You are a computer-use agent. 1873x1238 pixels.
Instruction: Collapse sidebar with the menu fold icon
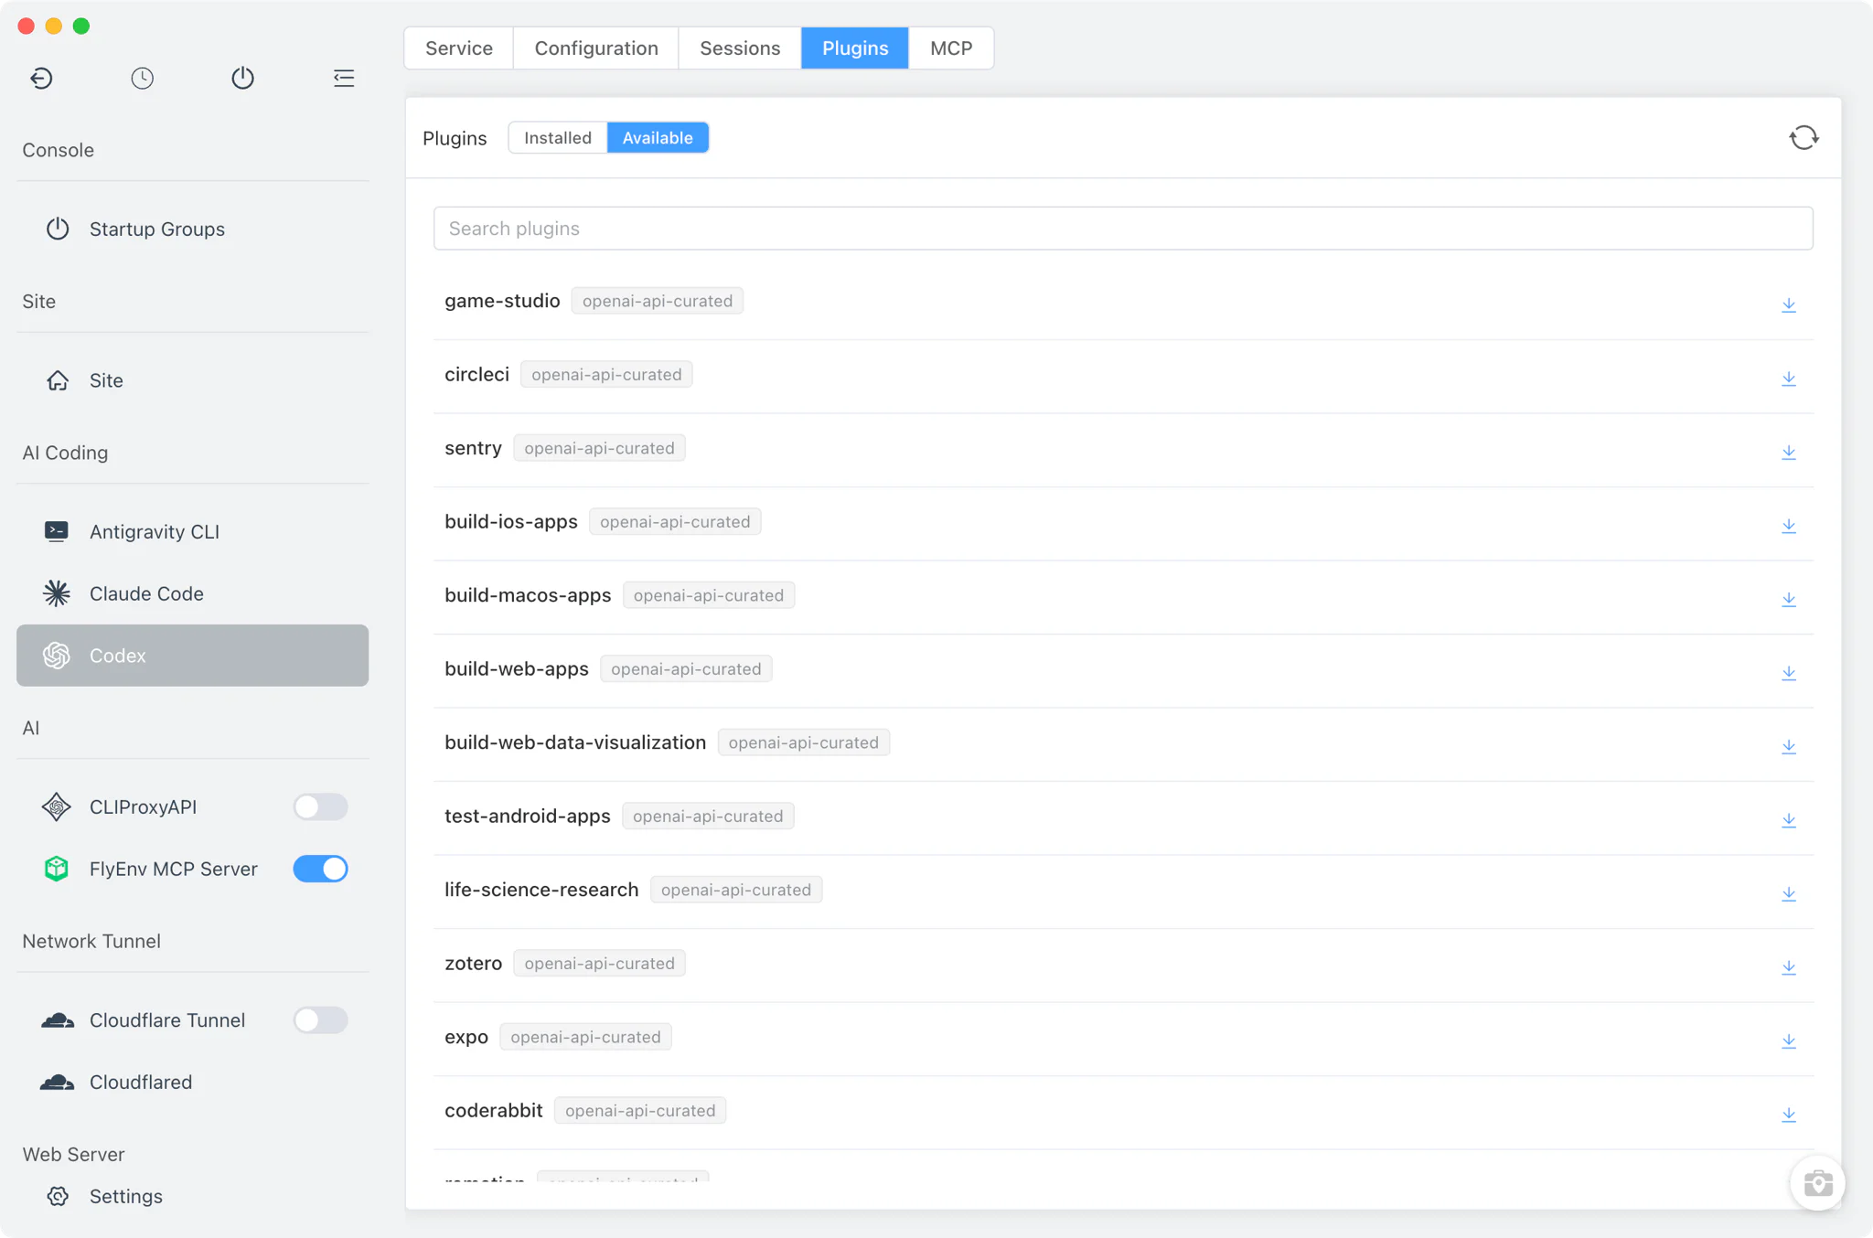point(344,79)
